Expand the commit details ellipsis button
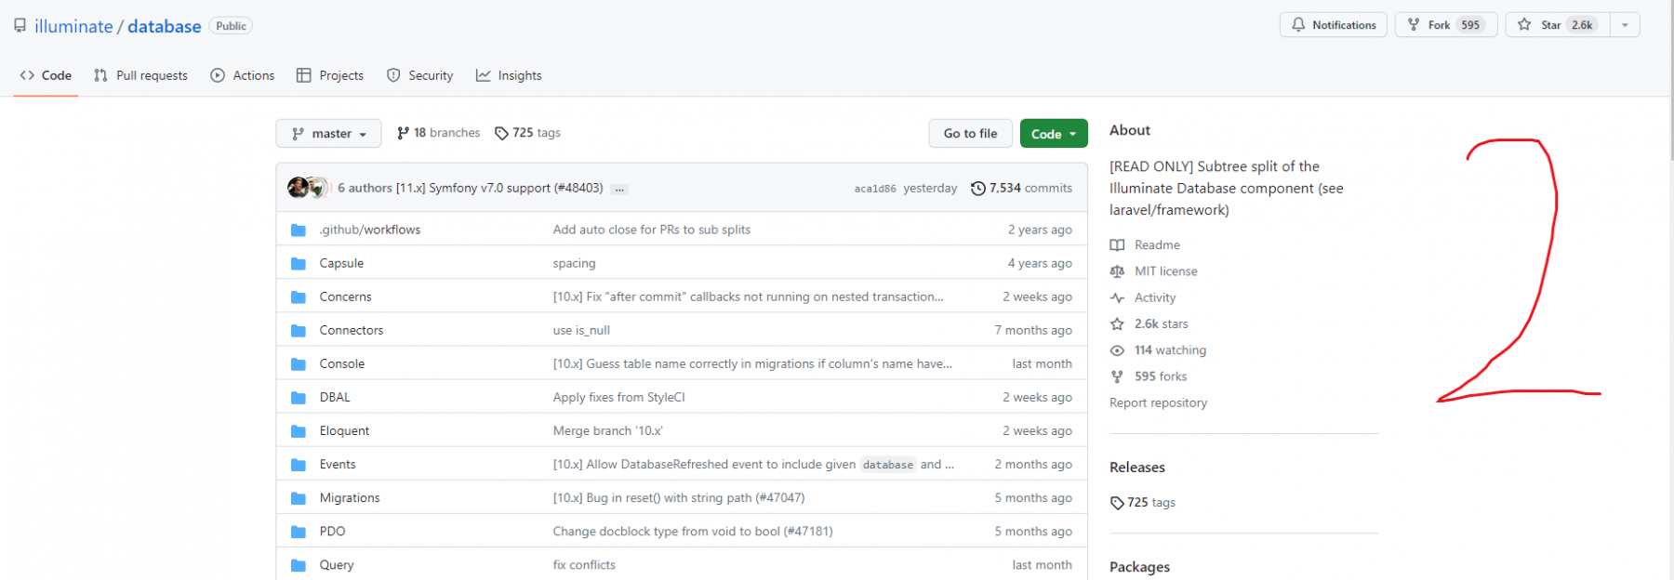 pos(619,189)
